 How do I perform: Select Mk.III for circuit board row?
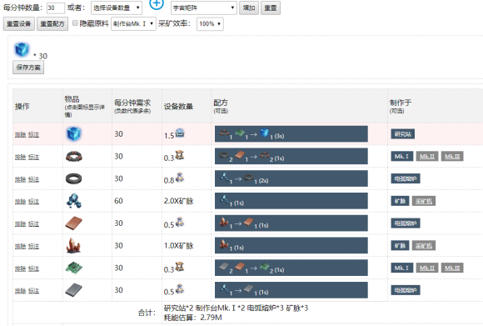pos(452,268)
